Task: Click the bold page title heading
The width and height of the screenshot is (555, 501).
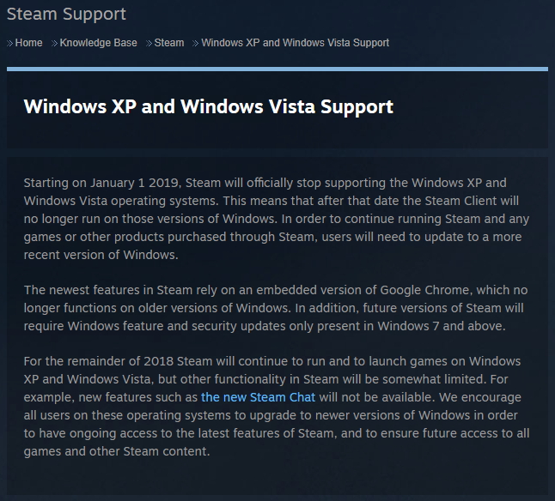Action: click(x=209, y=107)
